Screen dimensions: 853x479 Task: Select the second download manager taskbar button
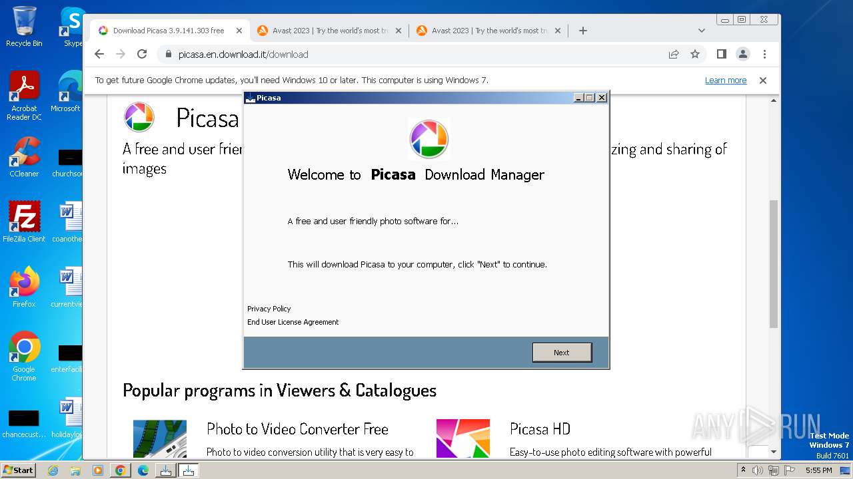189,470
